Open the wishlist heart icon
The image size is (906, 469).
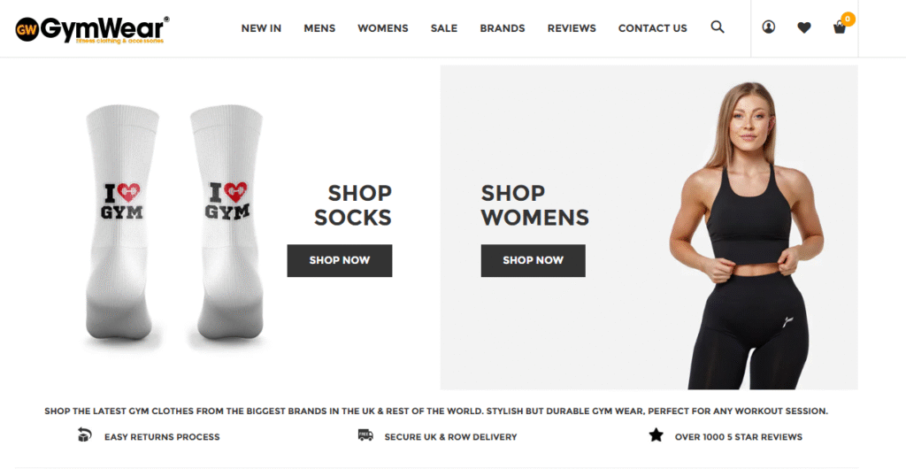[x=803, y=27]
